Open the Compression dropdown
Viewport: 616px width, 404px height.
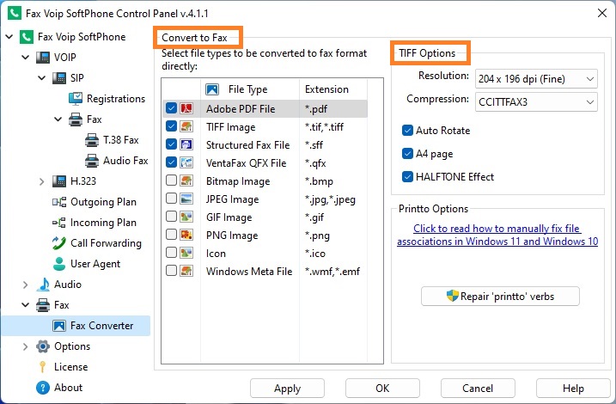tap(536, 102)
